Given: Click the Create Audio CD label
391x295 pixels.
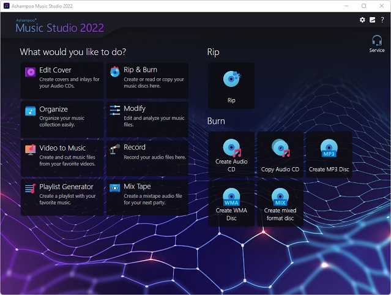Looking at the screenshot, I should click(231, 165).
